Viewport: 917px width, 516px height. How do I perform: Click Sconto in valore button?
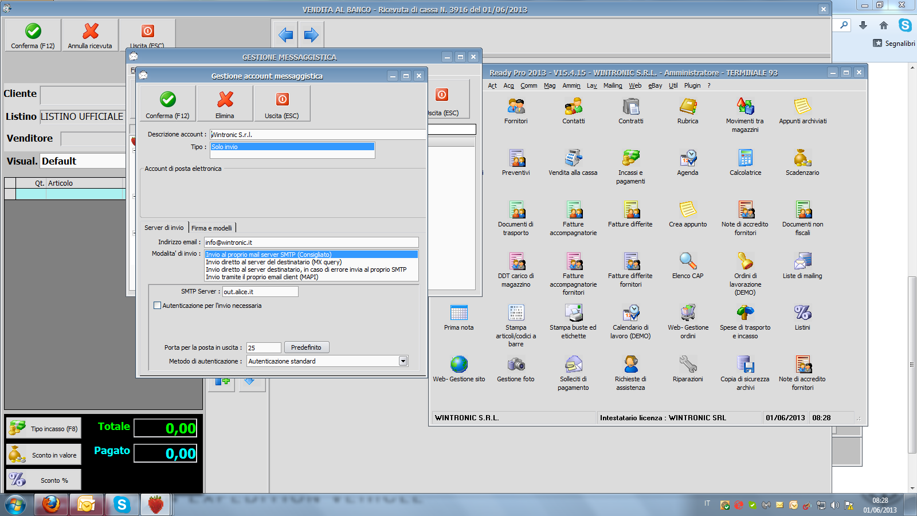(44, 455)
